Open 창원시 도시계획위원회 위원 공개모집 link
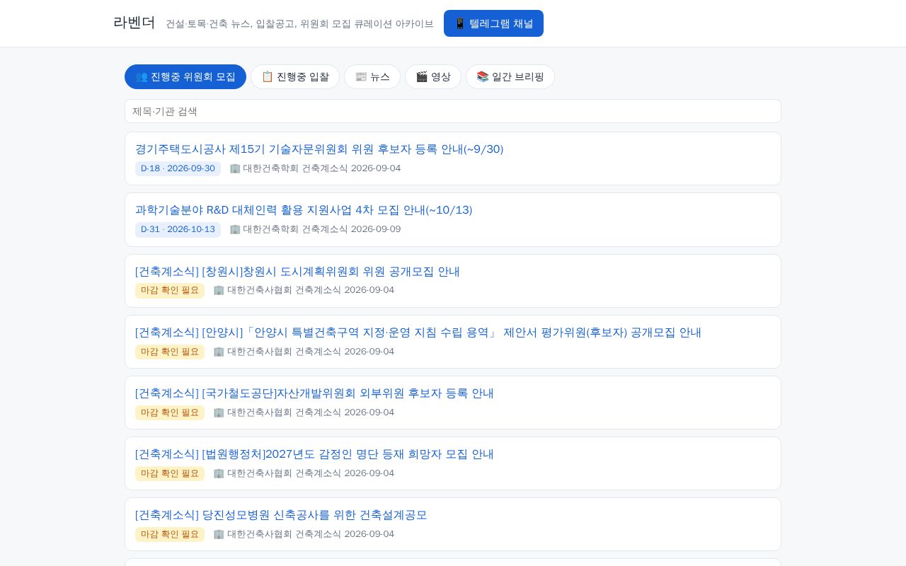This screenshot has height=566, width=906. pyautogui.click(x=297, y=272)
